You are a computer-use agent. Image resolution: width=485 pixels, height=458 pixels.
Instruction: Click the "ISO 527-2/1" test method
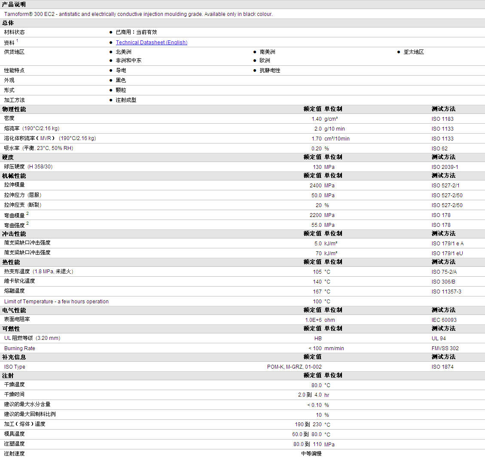point(446,186)
